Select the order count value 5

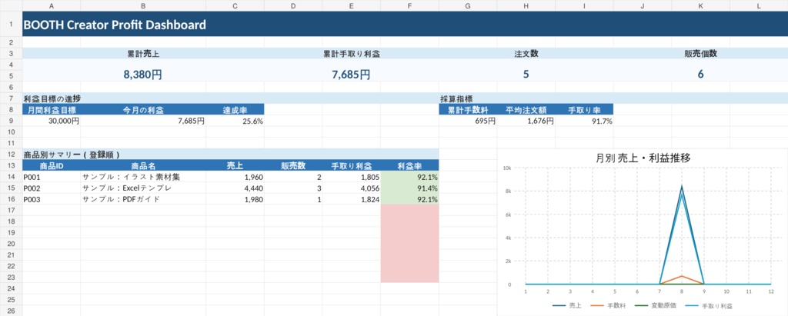(526, 75)
